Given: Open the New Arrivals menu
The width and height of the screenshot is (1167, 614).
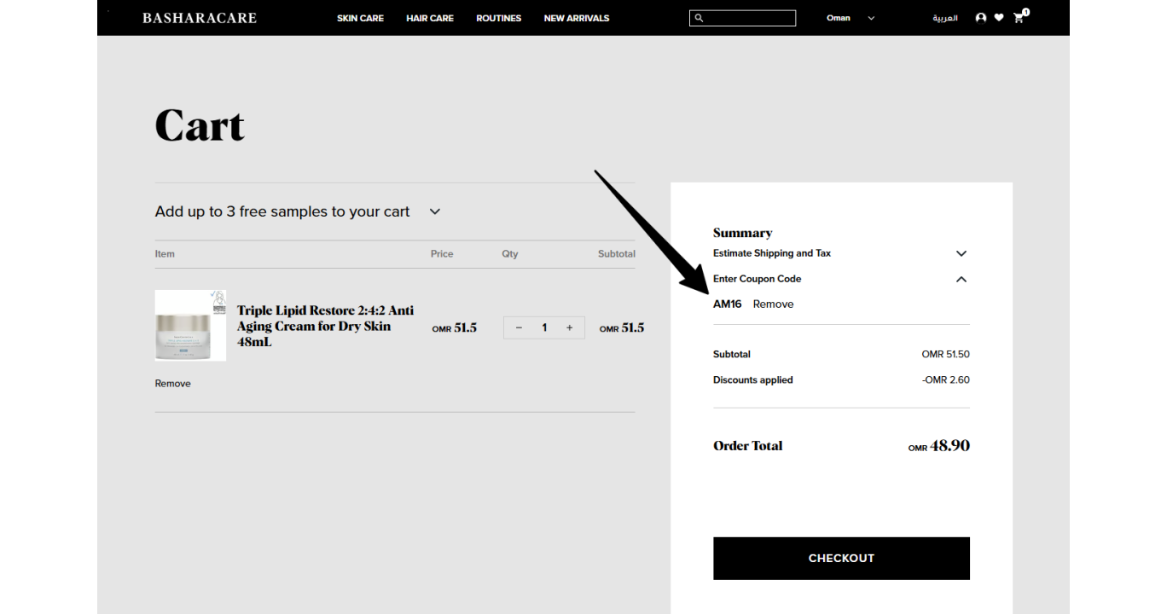Looking at the screenshot, I should point(577,18).
